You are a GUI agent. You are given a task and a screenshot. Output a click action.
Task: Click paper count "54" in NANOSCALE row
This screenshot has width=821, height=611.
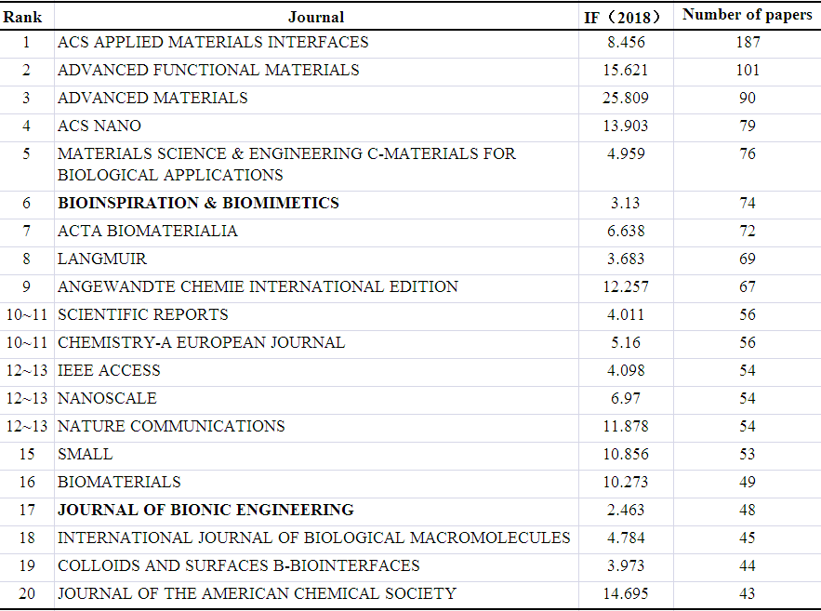click(x=748, y=398)
